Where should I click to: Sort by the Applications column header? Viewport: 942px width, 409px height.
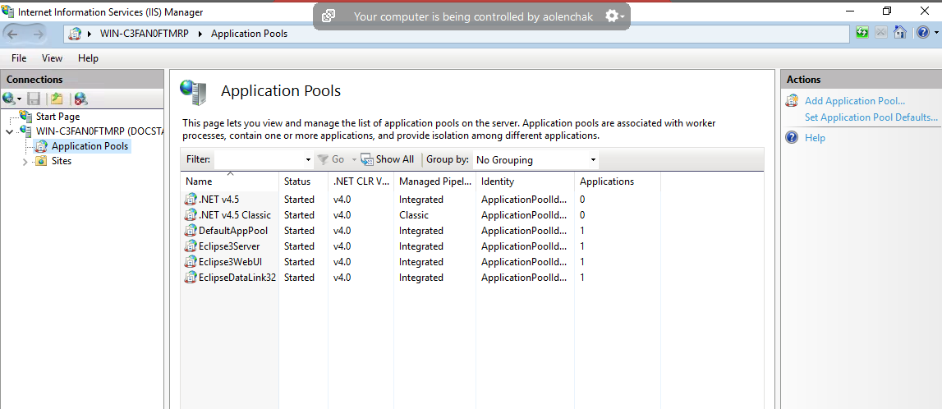[617, 181]
